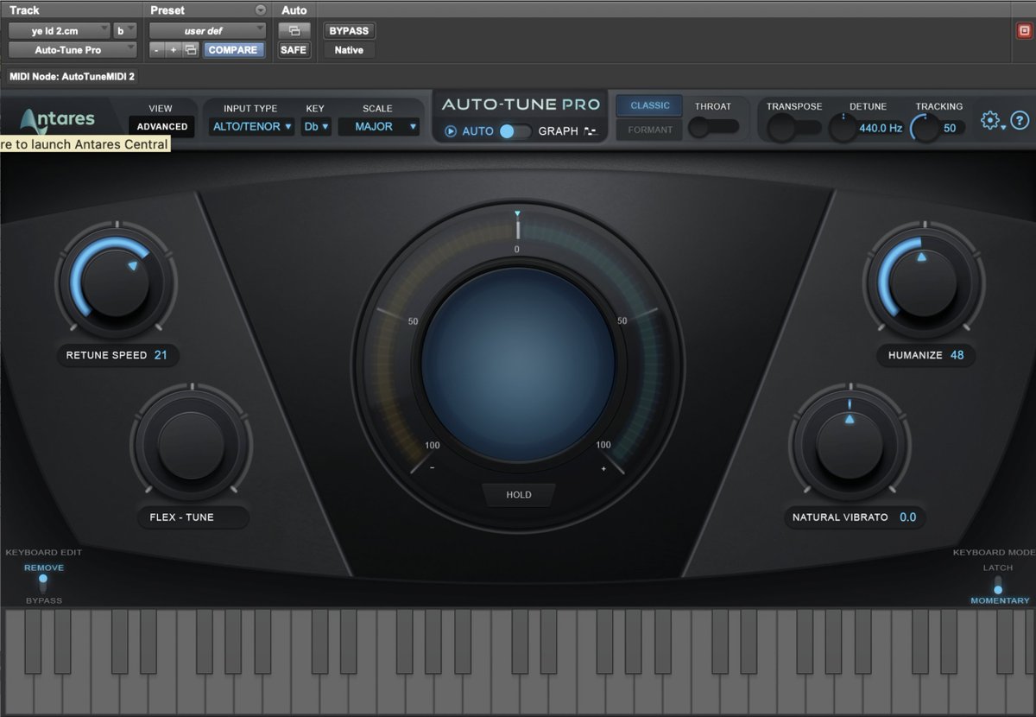Click the Natural Vibrato knob
Image resolution: width=1036 pixels, height=717 pixels.
point(849,447)
